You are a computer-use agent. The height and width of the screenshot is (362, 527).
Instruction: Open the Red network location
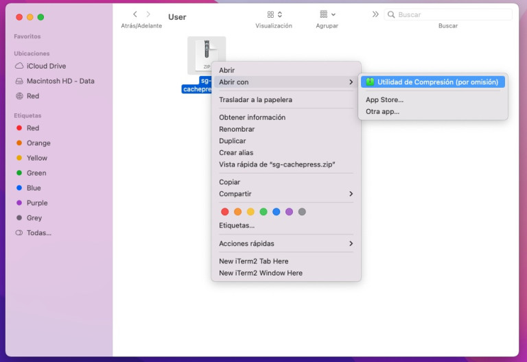click(27, 96)
